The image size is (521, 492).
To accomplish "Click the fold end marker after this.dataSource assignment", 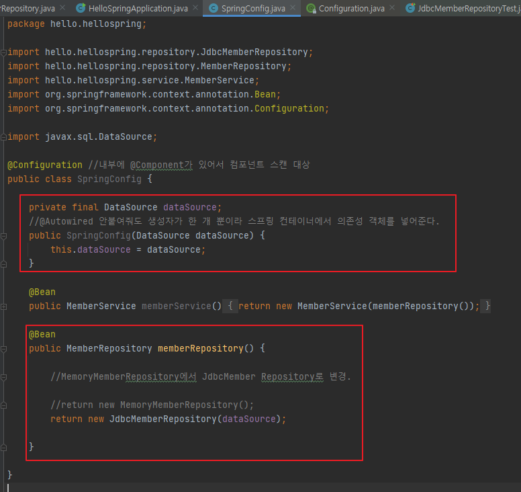I will click(3, 264).
